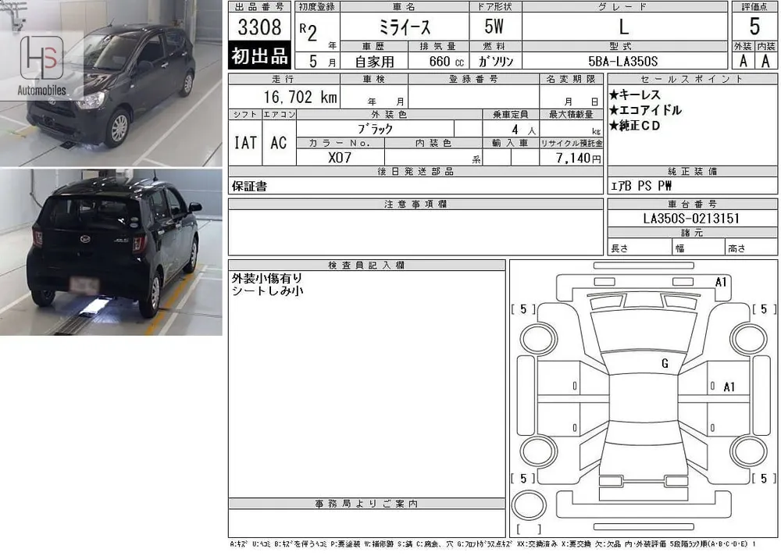Click the リサイクル預託金 header
This screenshot has width=781, height=556.
tap(572, 143)
